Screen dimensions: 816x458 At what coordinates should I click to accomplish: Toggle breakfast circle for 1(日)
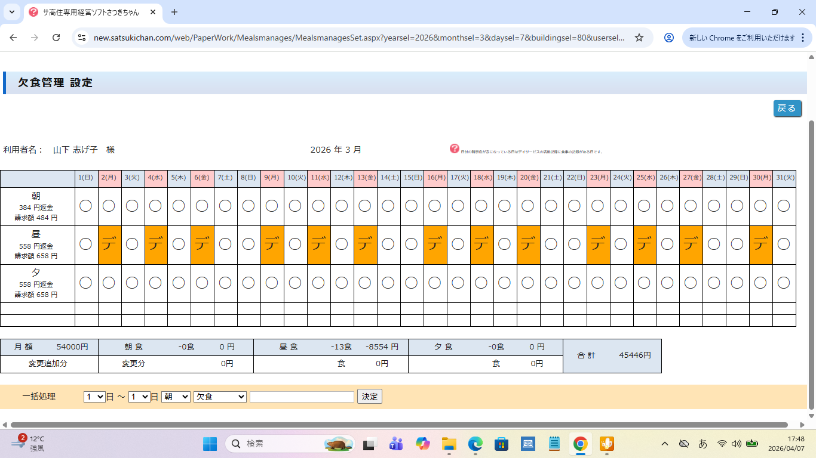pos(86,206)
